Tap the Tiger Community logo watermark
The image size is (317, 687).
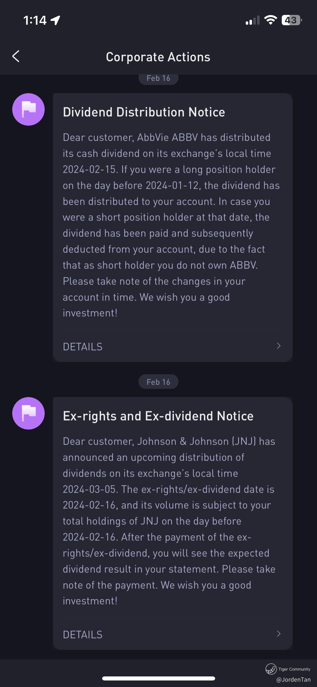(x=271, y=669)
